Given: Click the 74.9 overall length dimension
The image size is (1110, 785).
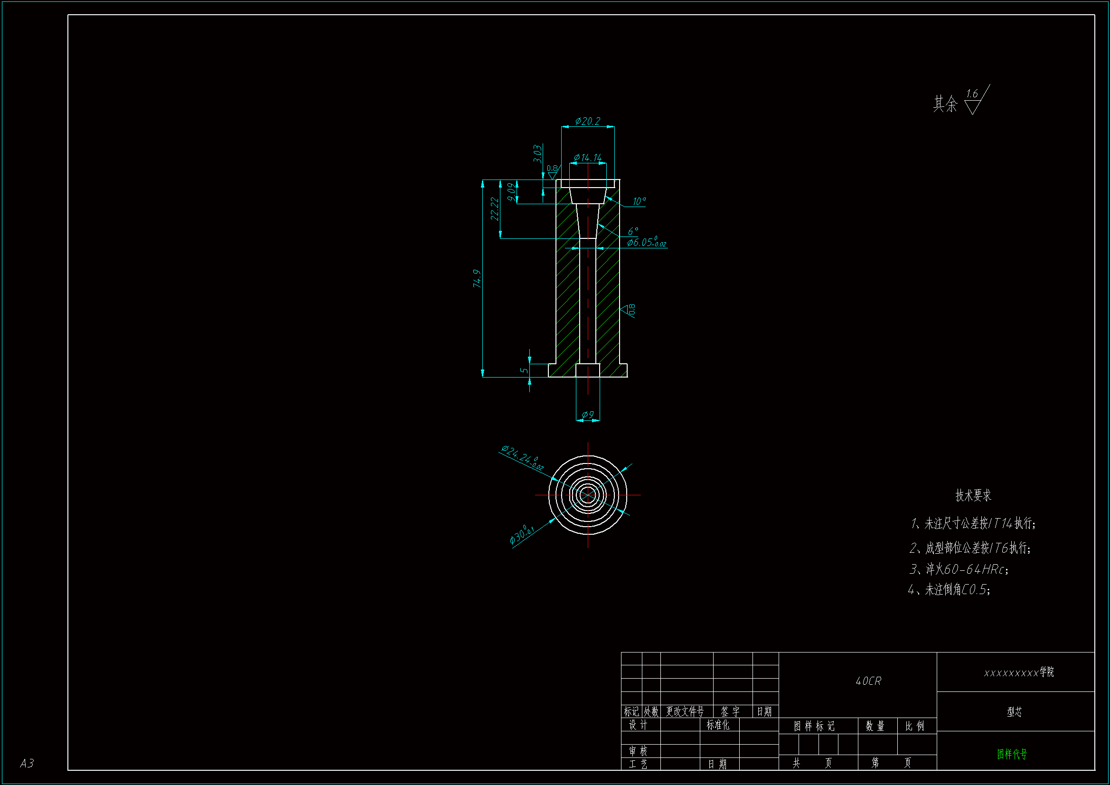Looking at the screenshot, I should (x=477, y=279).
